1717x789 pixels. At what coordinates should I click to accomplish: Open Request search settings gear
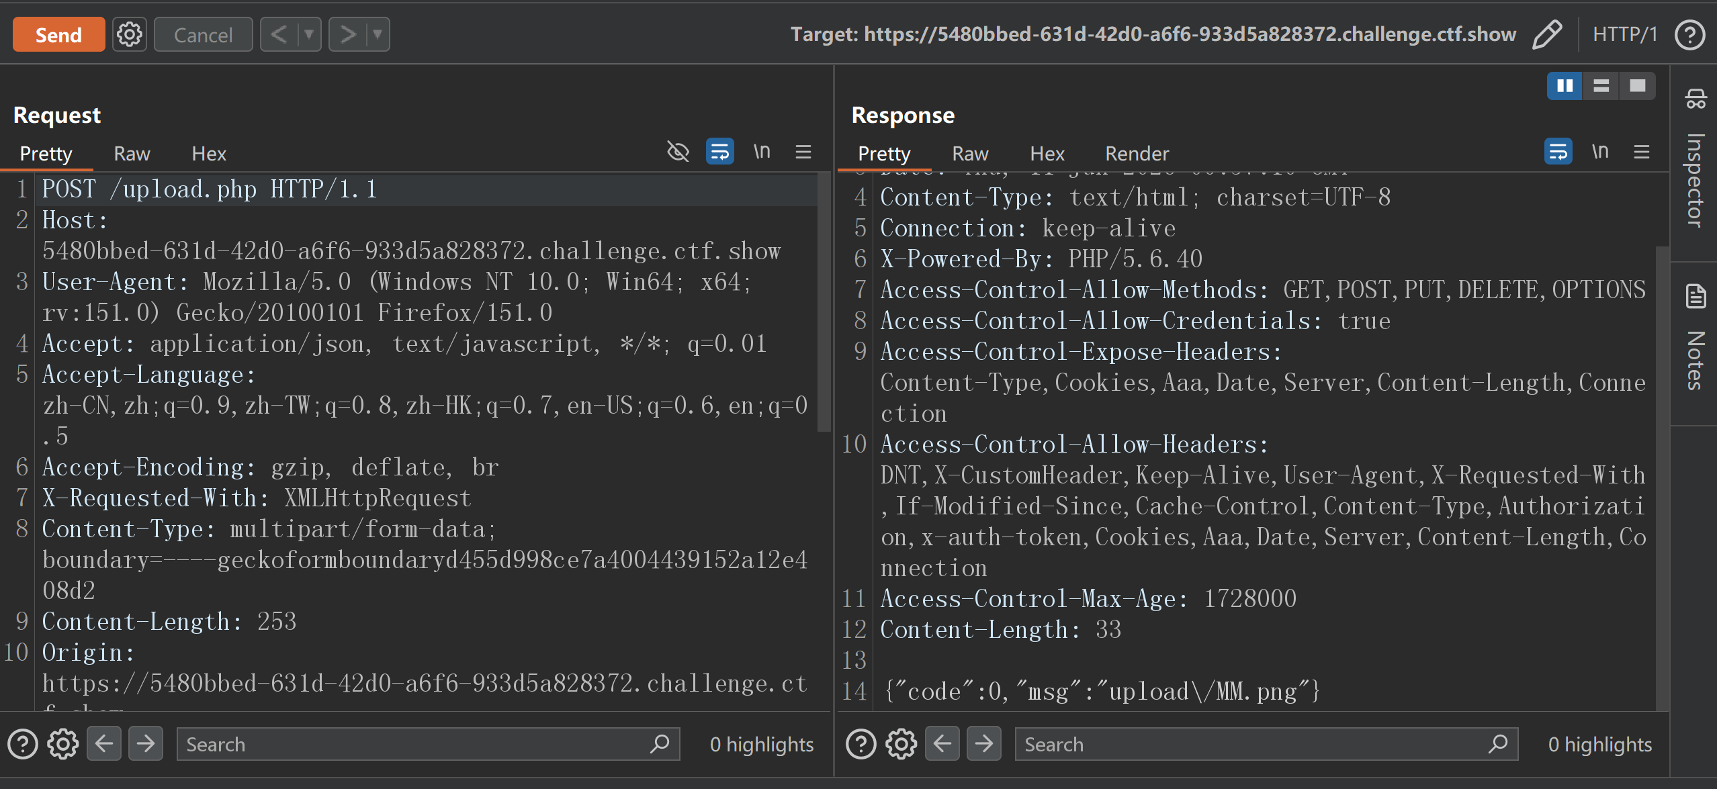point(62,744)
